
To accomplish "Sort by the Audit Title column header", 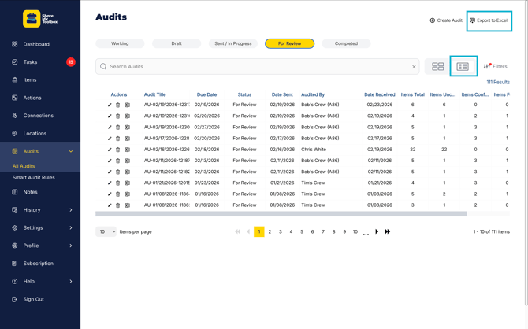I will point(155,94).
